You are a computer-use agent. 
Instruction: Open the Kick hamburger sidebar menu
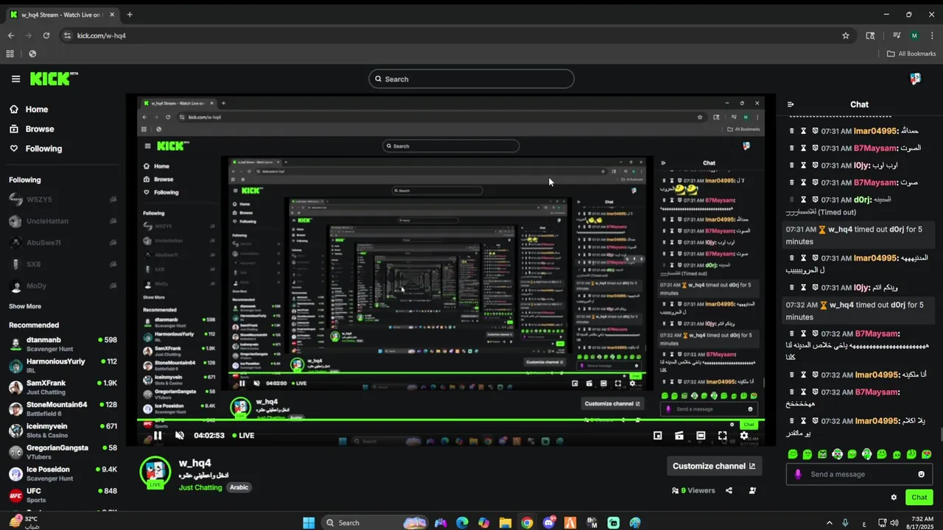15,79
